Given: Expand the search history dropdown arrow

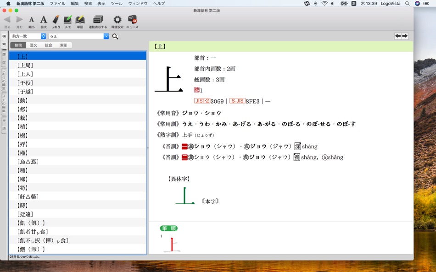Looking at the screenshot, I should click(106, 36).
